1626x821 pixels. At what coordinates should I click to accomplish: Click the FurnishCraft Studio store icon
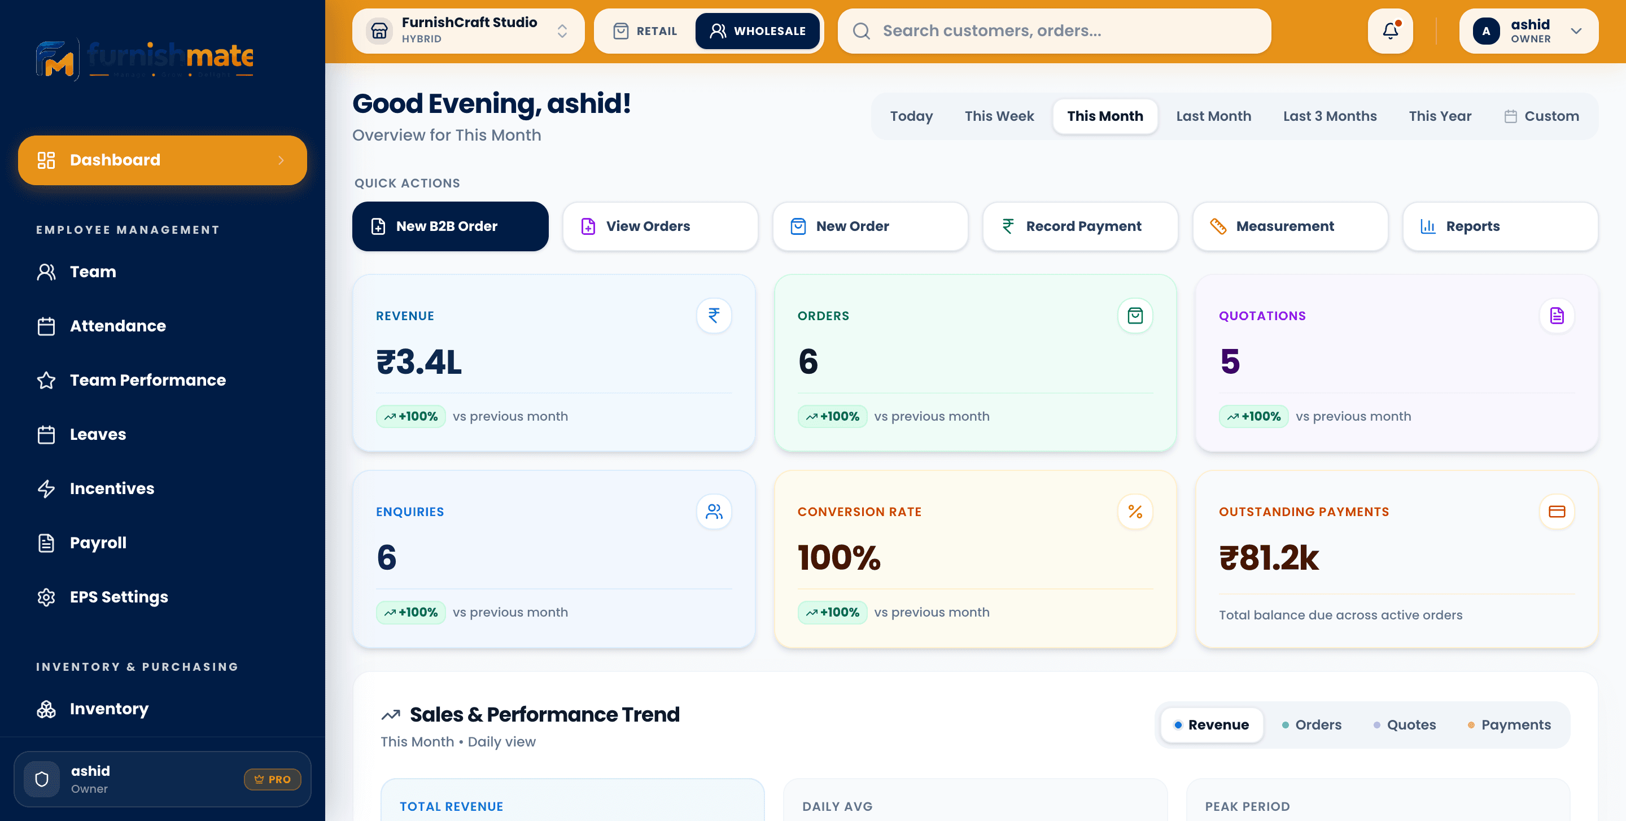379,30
